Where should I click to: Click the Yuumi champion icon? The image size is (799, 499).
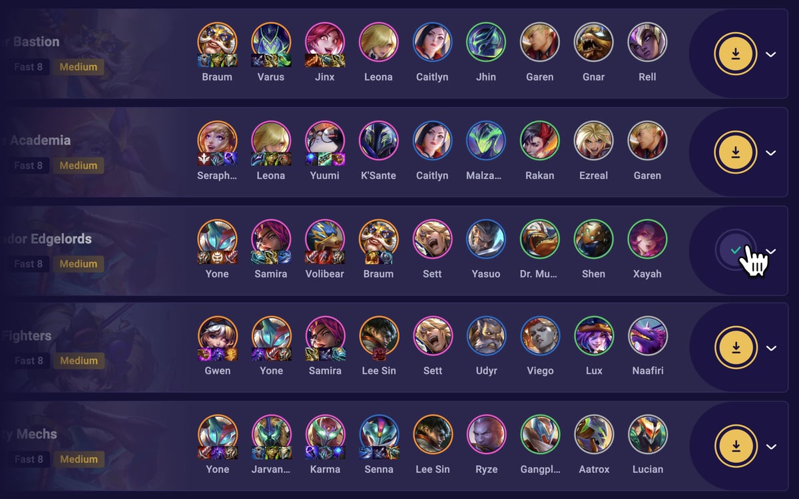click(325, 141)
